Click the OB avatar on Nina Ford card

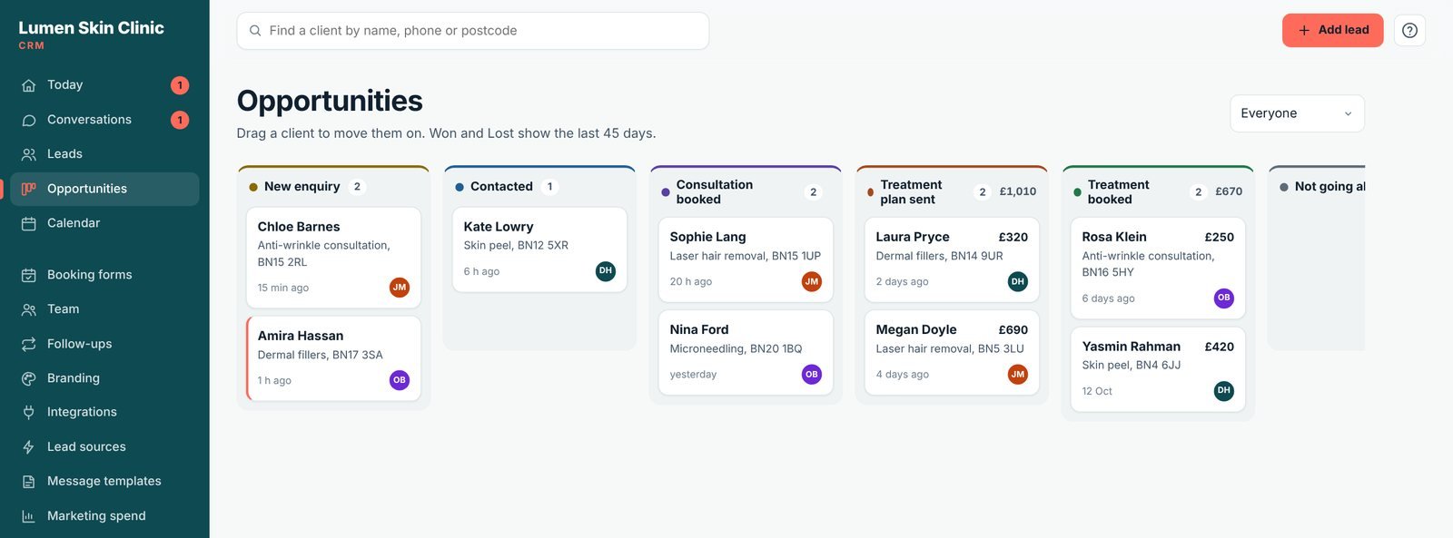coord(812,374)
